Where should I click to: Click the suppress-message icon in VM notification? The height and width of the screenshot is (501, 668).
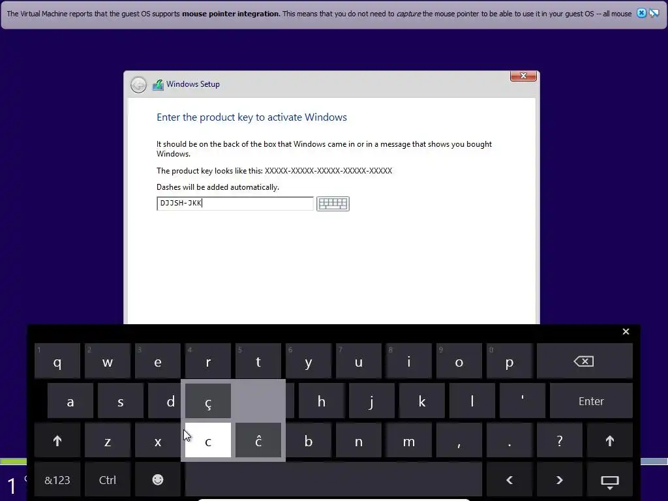coord(654,13)
